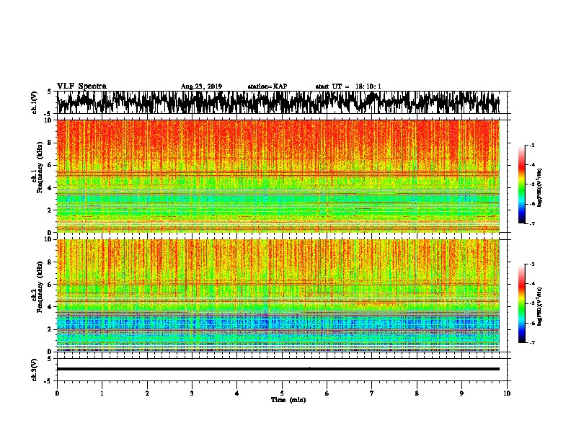Click the 6 kHz tick on ch.1 frequency axis
This screenshot has height=441, width=571.
click(x=50, y=165)
